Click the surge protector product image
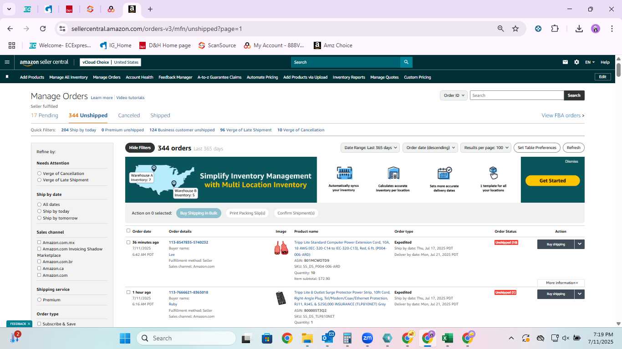622x349 pixels. pyautogui.click(x=281, y=298)
